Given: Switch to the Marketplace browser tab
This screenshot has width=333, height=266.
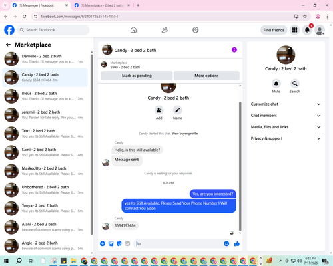Looking at the screenshot, I should [x=102, y=5].
